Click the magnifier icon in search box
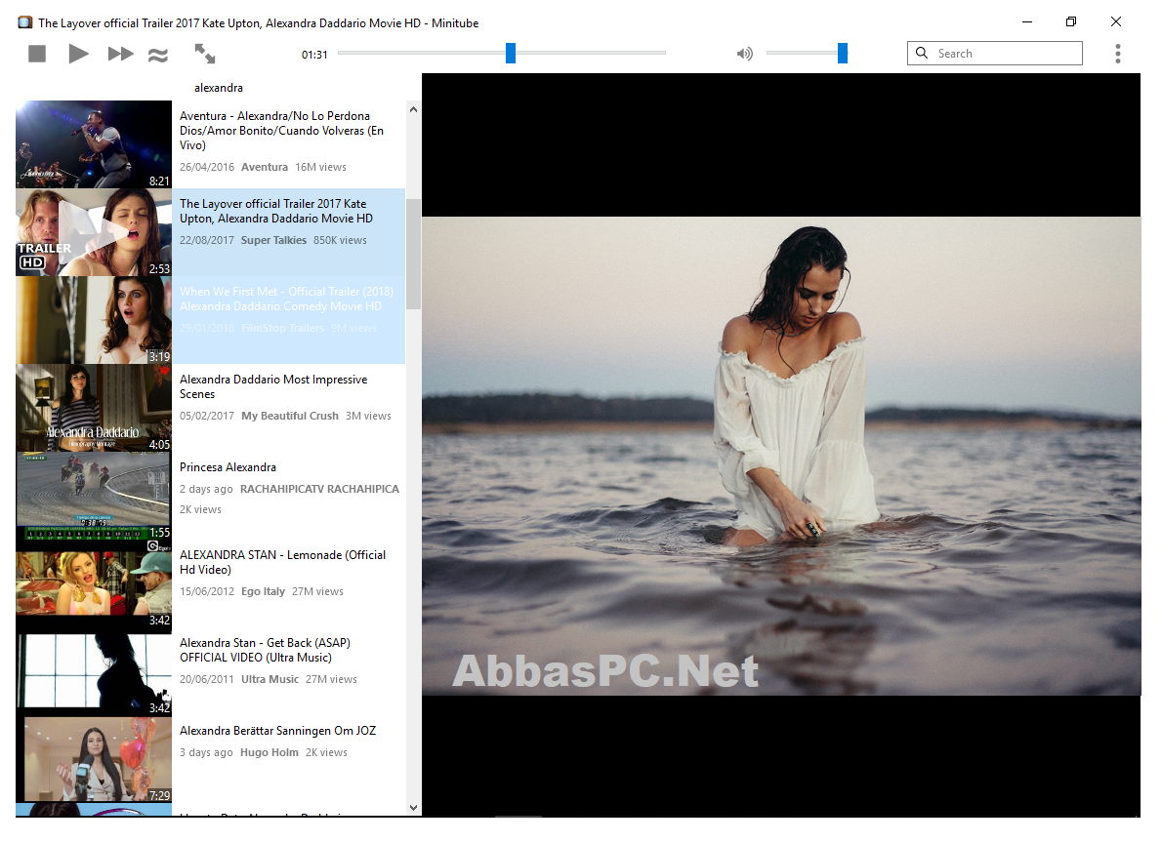The image size is (1162, 843). click(x=922, y=53)
